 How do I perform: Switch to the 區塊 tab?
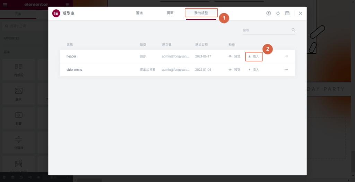[x=139, y=13]
